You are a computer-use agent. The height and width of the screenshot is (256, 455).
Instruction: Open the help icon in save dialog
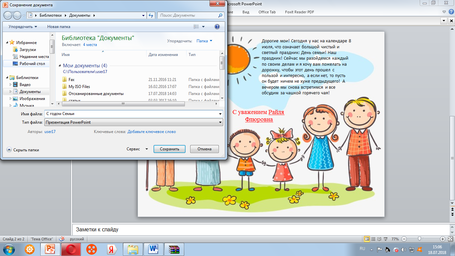tap(217, 27)
